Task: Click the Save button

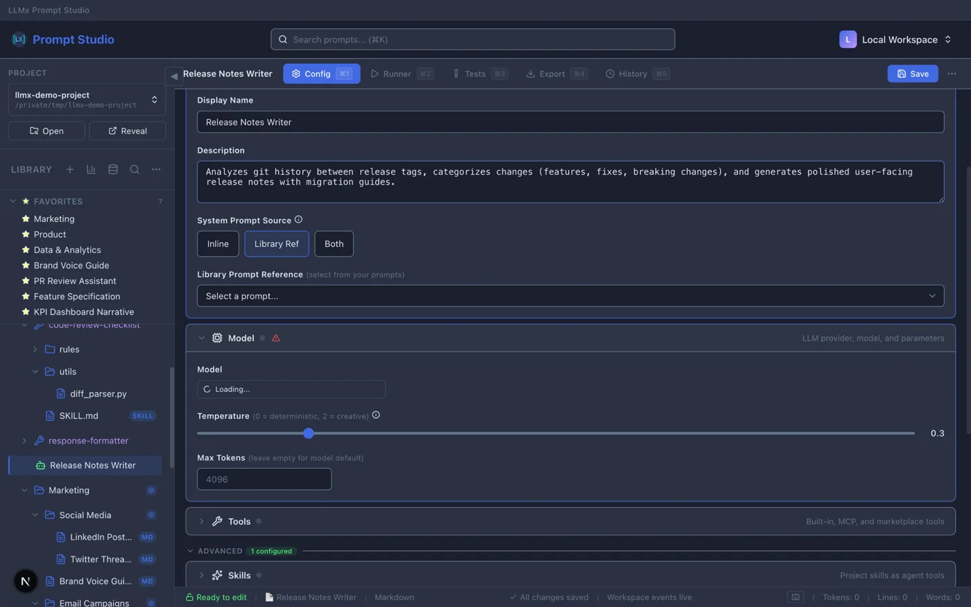Action: tap(912, 74)
